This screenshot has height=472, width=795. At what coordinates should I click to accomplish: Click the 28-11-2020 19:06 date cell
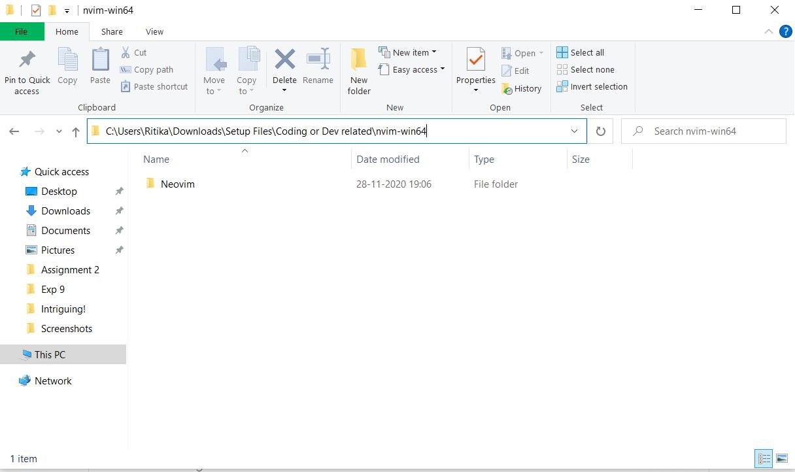[x=394, y=184]
